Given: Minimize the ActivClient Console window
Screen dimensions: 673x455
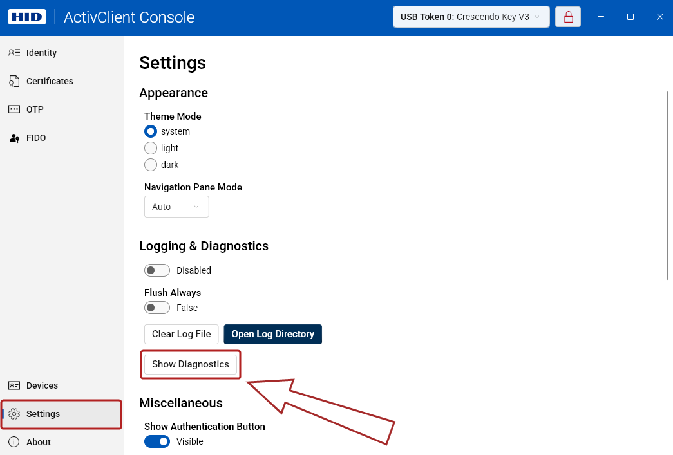Looking at the screenshot, I should pos(601,17).
